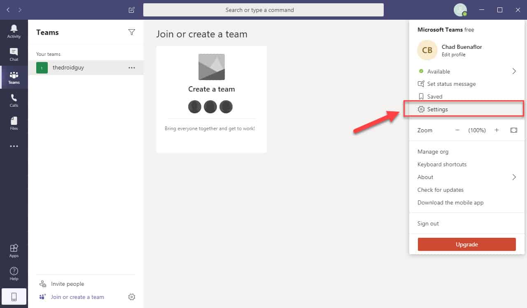Click Edit profile link
Viewport: 527px width, 308px height.
click(453, 55)
